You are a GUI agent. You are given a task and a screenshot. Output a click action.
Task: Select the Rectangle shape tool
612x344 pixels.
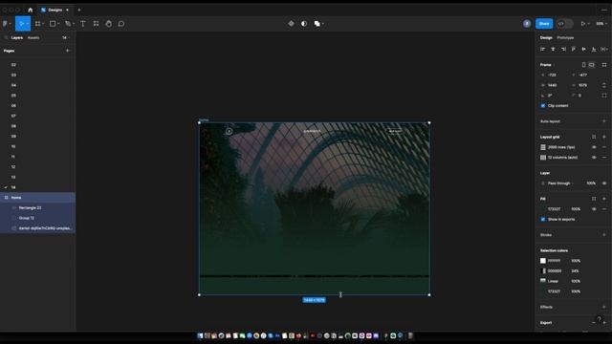coord(53,24)
